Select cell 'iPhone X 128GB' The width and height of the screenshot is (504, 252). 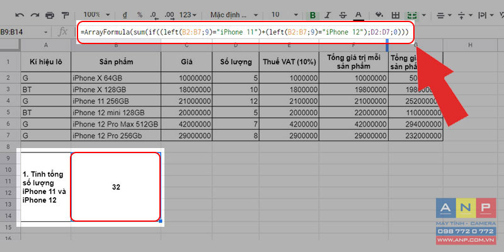pyautogui.click(x=116, y=89)
